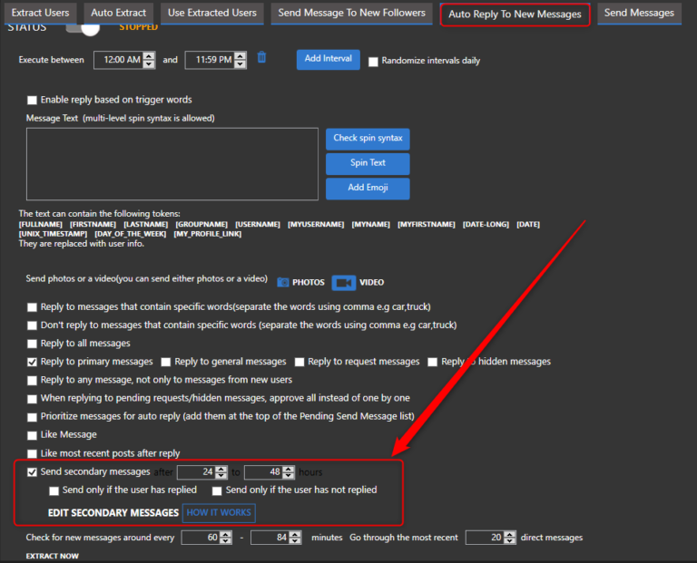Decrease check interval minimum 60 minutes
Screen dimensions: 697x563
225,541
